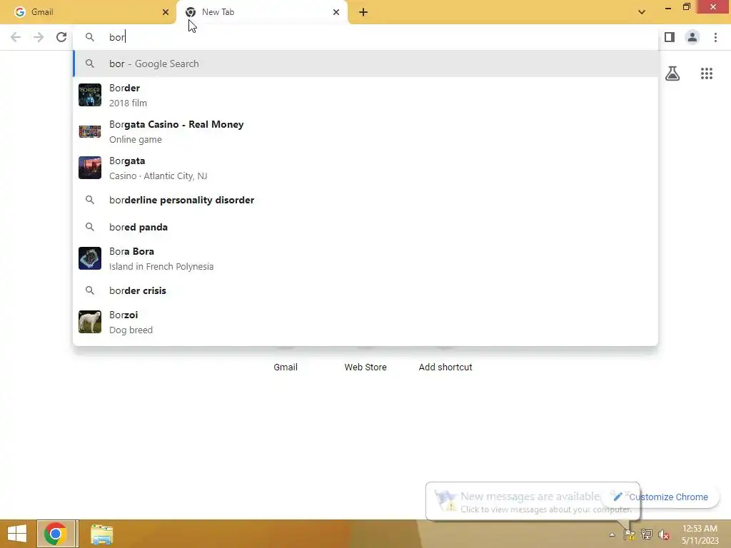This screenshot has width=731, height=548.
Task: Select the Borzoi dog breed suggestion
Action: point(366,322)
